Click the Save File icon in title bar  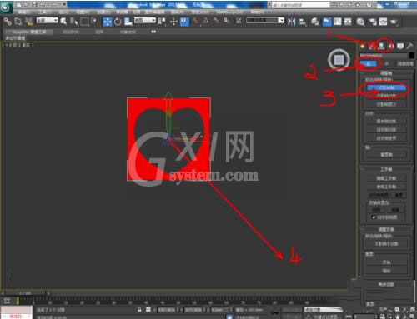tap(34, 4)
